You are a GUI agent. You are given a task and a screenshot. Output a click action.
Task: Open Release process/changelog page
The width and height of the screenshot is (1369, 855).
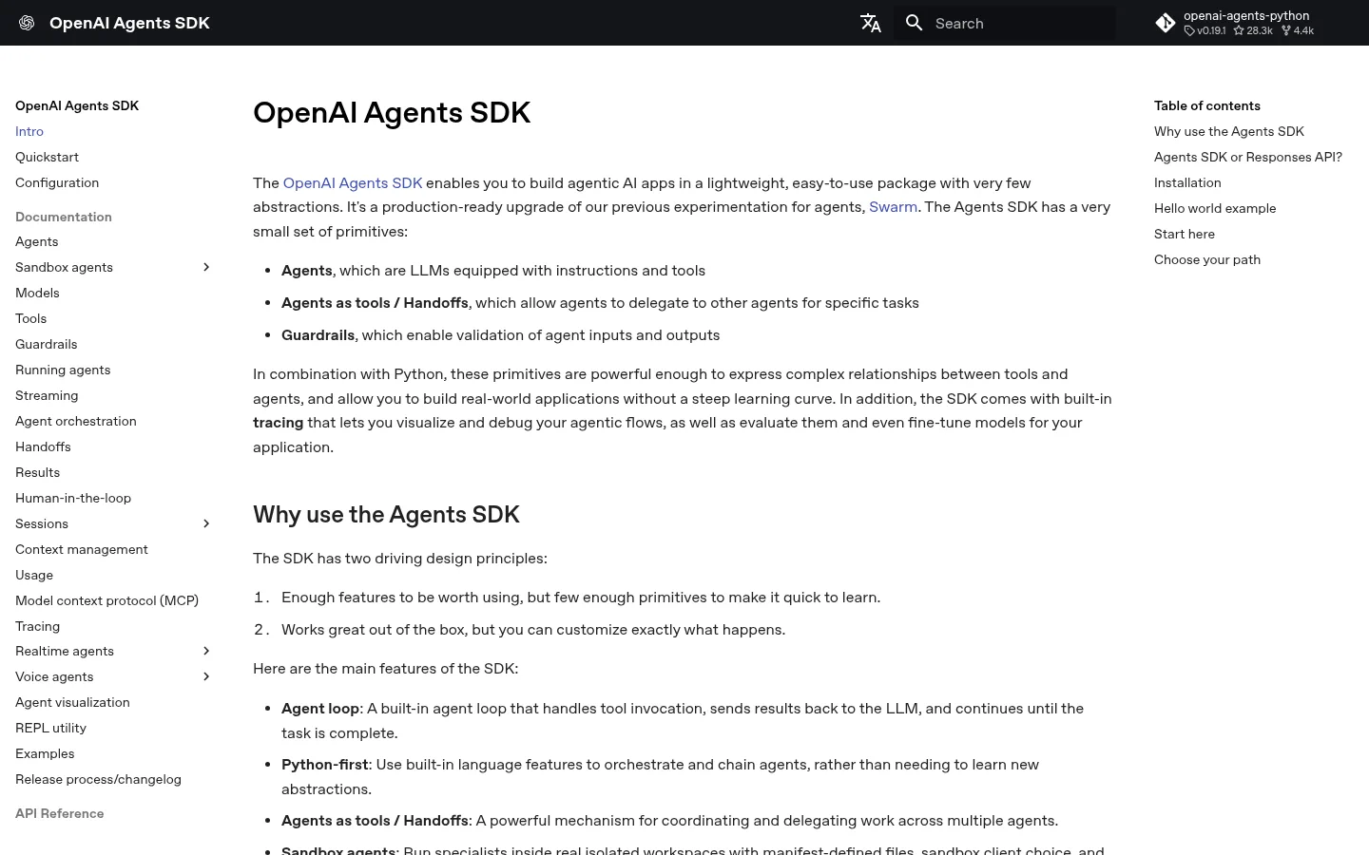click(x=98, y=779)
